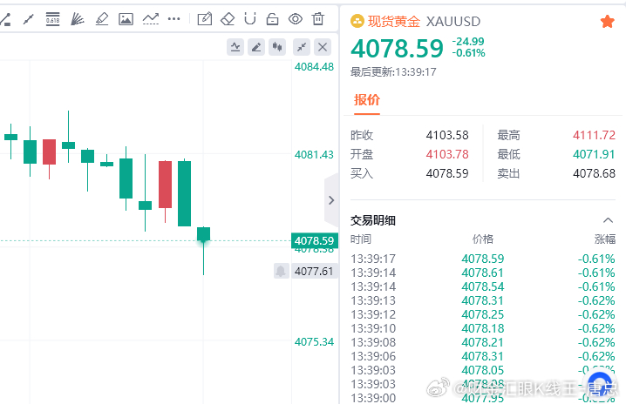Click the 4084.48 axis price label
This screenshot has height=404, width=626.
[314, 66]
